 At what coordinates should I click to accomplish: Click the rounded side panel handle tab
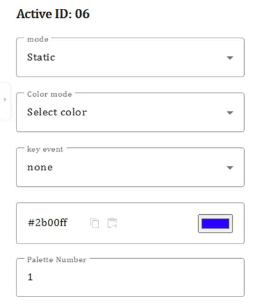5,101
